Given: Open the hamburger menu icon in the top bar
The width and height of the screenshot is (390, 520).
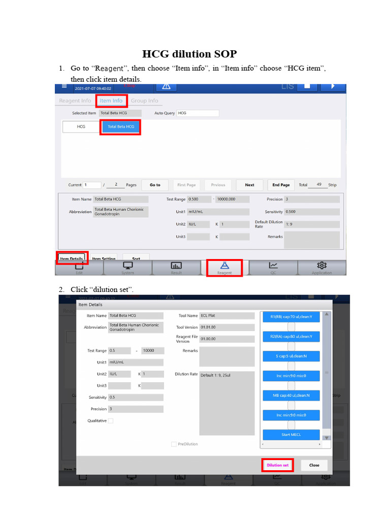Looking at the screenshot, I should (64, 86).
